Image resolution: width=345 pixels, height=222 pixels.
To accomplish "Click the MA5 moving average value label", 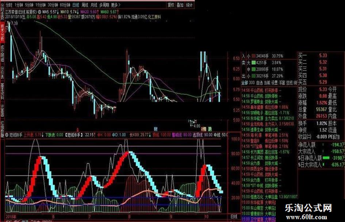I will [x=51, y=12].
